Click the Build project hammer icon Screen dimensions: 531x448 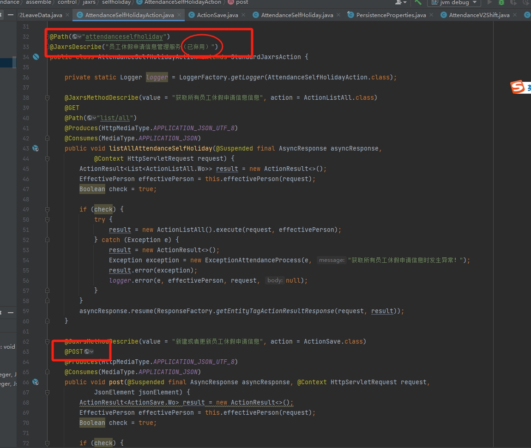418,2
